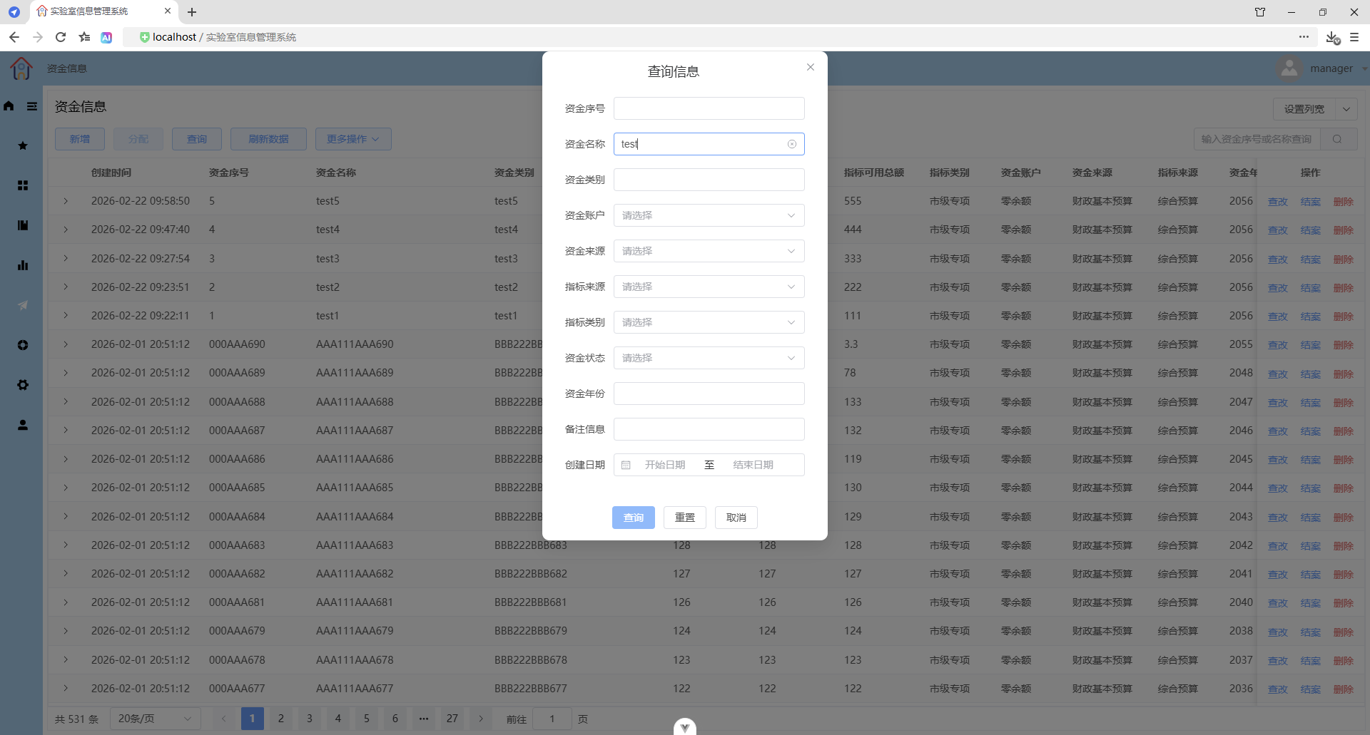The image size is (1370, 735).
Task: Click the 重置 button in the dialog
Action: [685, 518]
